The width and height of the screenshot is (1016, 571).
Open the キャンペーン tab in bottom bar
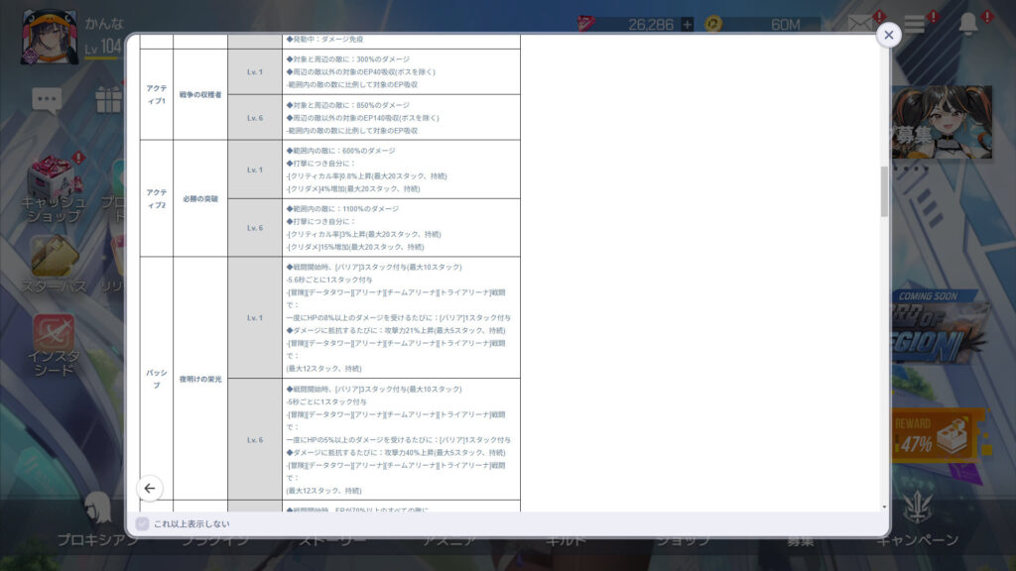[918, 520]
